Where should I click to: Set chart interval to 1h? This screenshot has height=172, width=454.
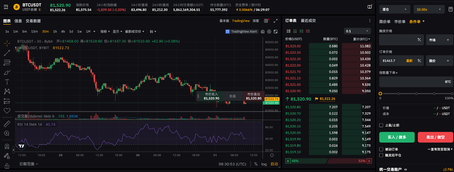(x=55, y=32)
